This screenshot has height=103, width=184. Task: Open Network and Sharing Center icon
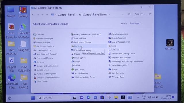click(110, 54)
